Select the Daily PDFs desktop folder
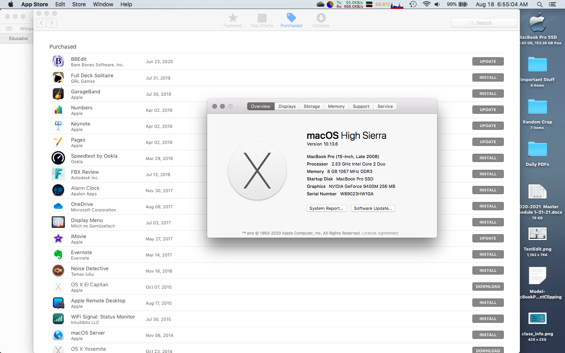This screenshot has height=353, width=565. 538,149
